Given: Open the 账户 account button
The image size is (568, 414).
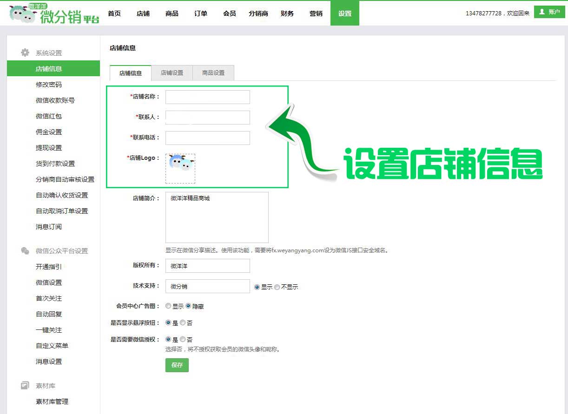Looking at the screenshot, I should pyautogui.click(x=549, y=12).
